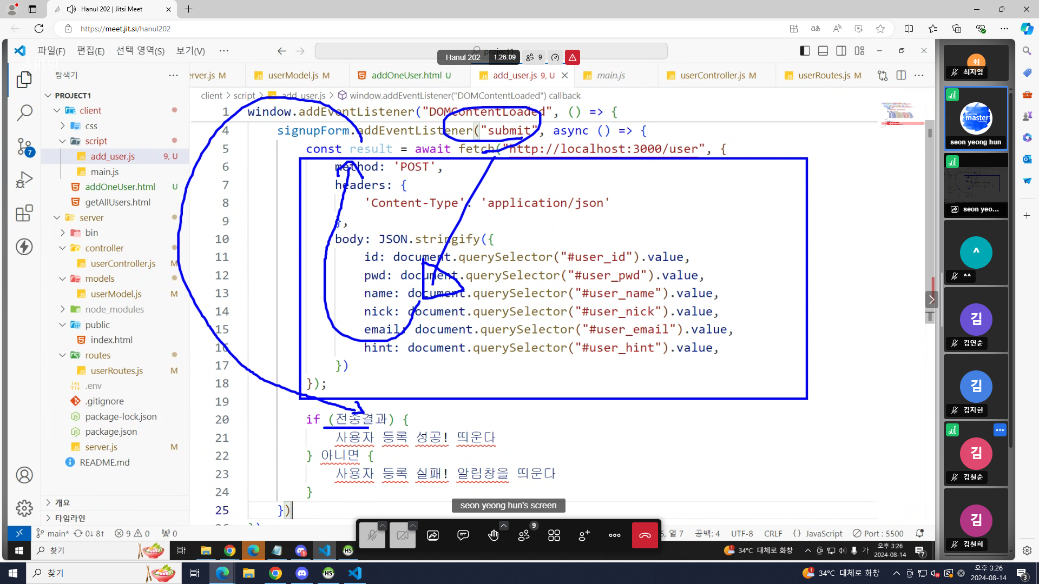Open Discord from the Windows taskbar

[x=302, y=573]
